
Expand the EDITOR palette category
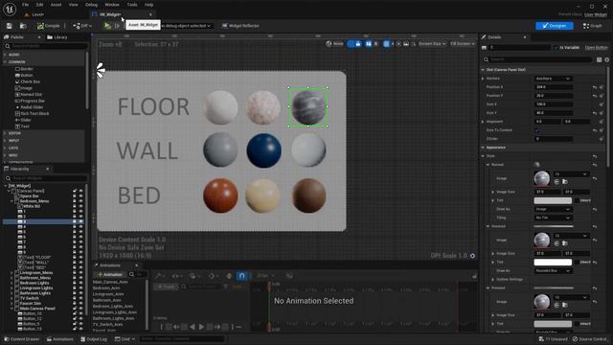[5, 133]
